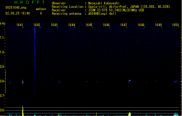This screenshot has width=182, height=116.
Task: Click the 1.1 kHz frequency axis label
Action: (x=2, y=38)
